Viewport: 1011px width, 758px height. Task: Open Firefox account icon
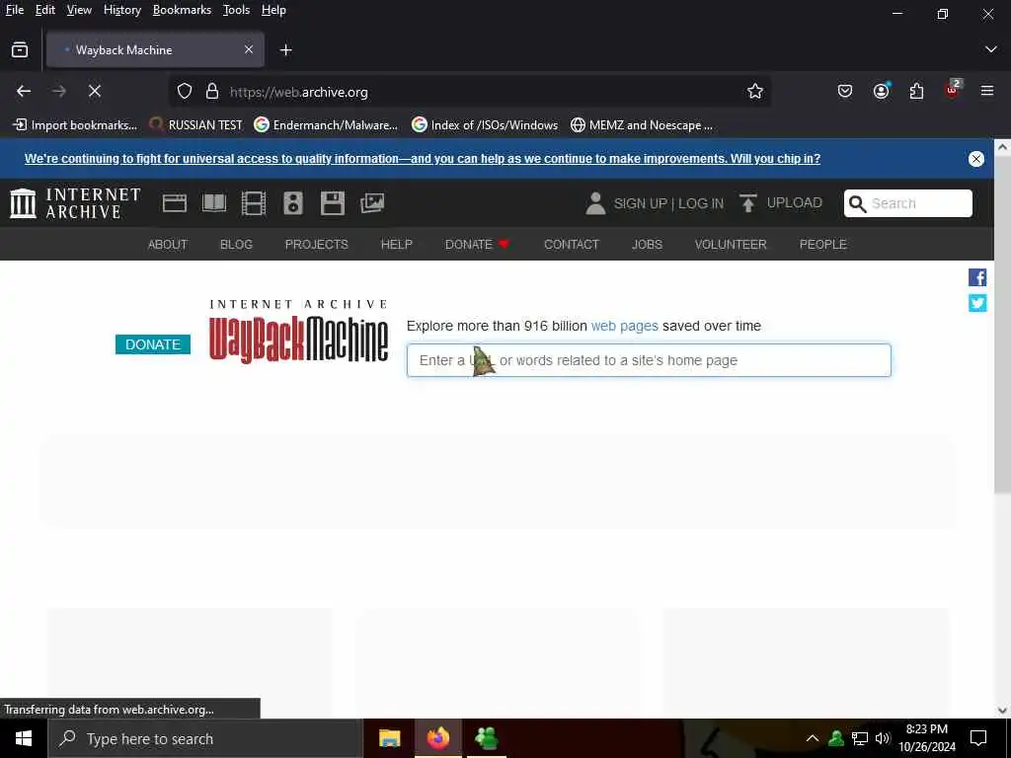tap(881, 91)
